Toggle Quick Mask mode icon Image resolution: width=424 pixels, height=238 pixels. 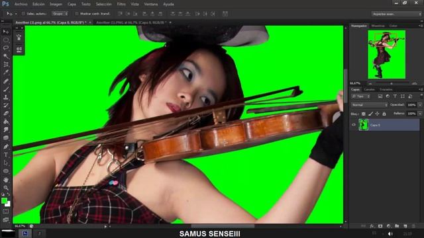click(6, 212)
